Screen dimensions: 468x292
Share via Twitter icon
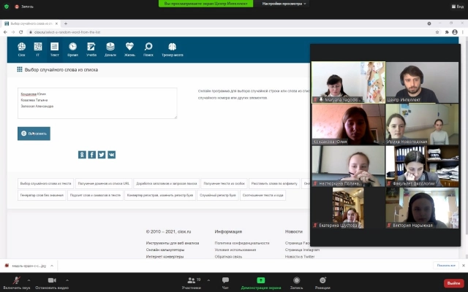[x=102, y=155]
